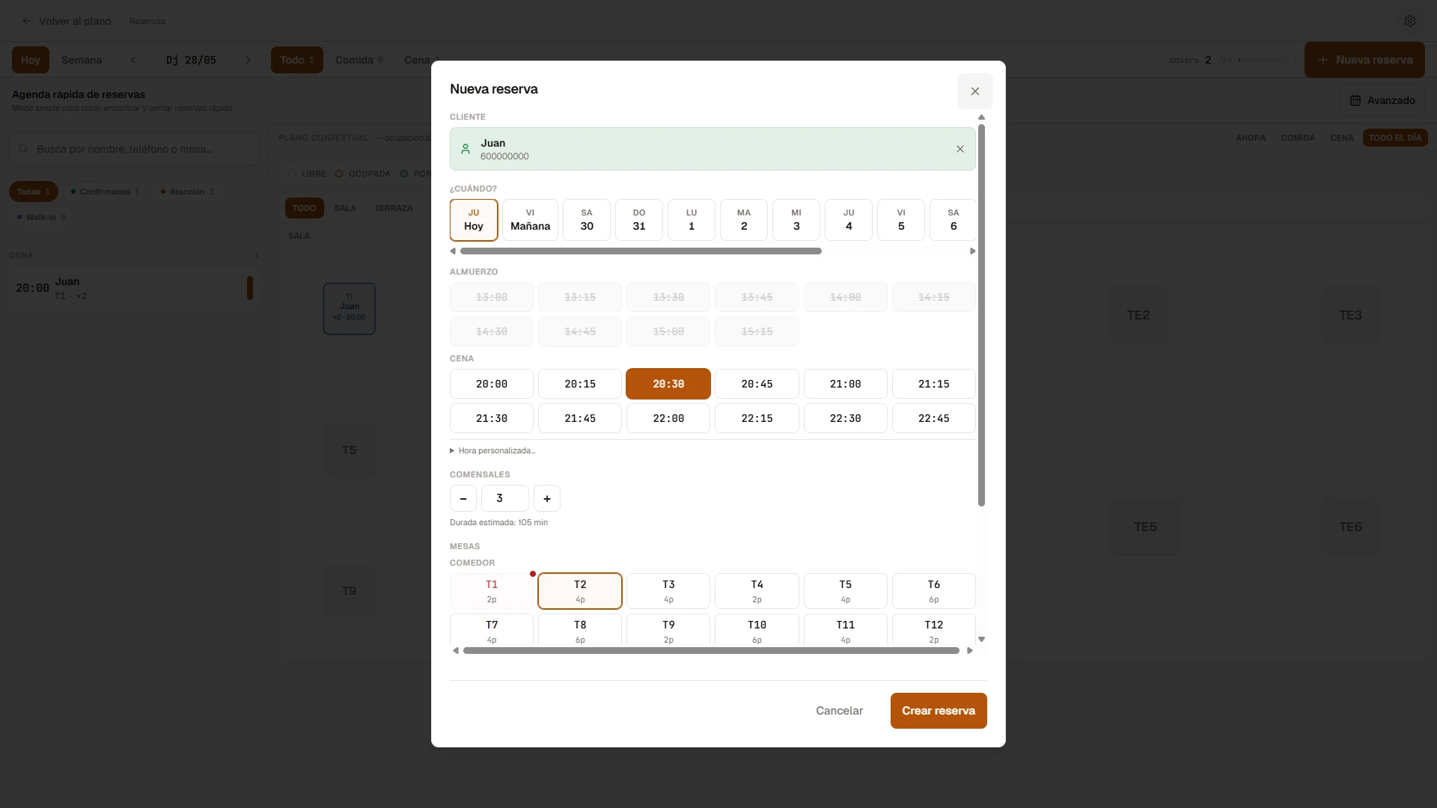
Task: Select table T1 in Comedor
Action: click(x=492, y=591)
